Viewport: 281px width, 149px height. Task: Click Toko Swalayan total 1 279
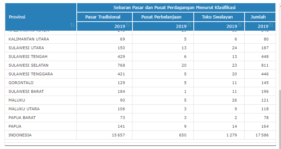pos(232,135)
